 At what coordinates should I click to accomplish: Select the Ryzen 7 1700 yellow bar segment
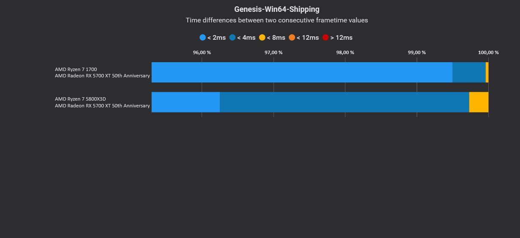point(487,72)
